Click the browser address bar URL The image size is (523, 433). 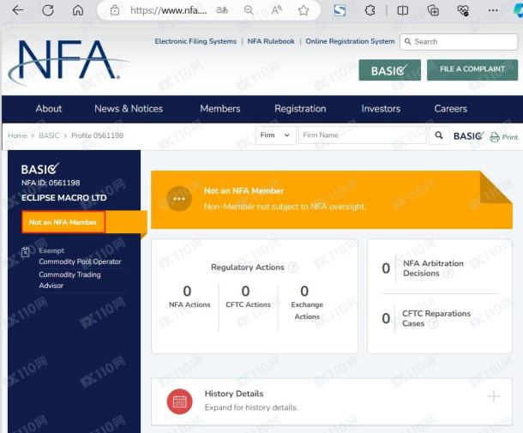click(x=168, y=10)
